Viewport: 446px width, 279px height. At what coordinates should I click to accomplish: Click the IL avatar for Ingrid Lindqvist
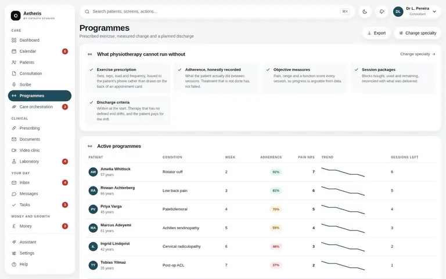[93, 247]
